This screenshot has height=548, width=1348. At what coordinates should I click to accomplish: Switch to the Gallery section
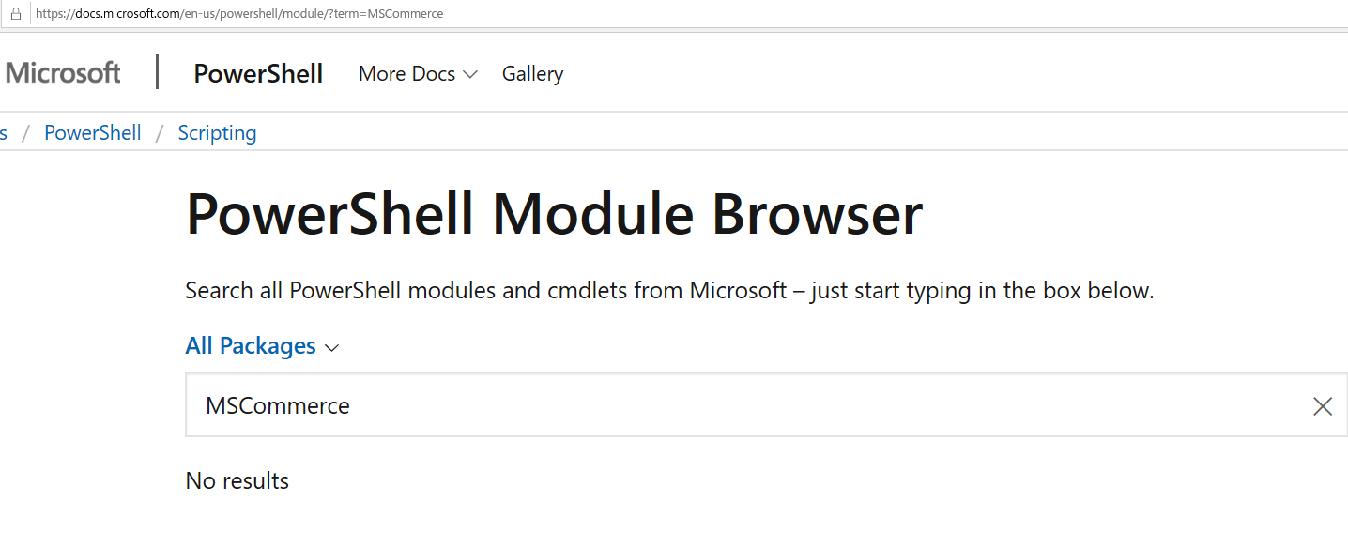pyautogui.click(x=532, y=73)
